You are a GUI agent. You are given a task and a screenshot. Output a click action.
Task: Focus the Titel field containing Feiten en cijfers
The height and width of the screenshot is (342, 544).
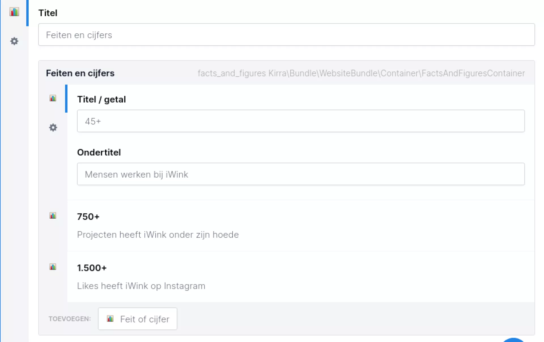(x=286, y=35)
